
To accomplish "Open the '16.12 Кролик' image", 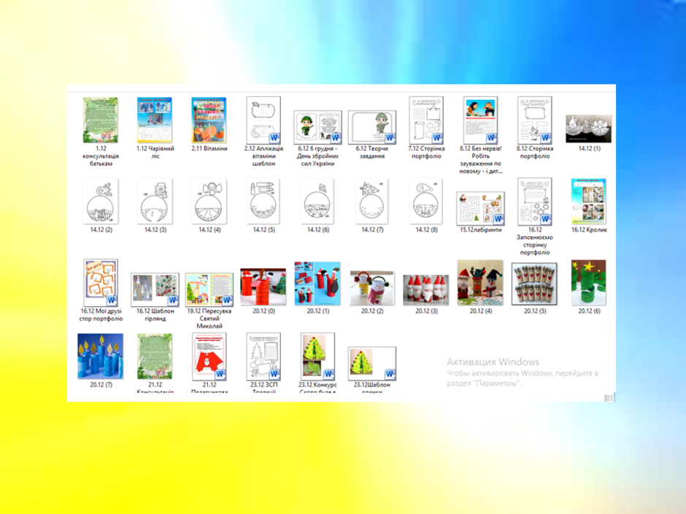I will click(589, 201).
